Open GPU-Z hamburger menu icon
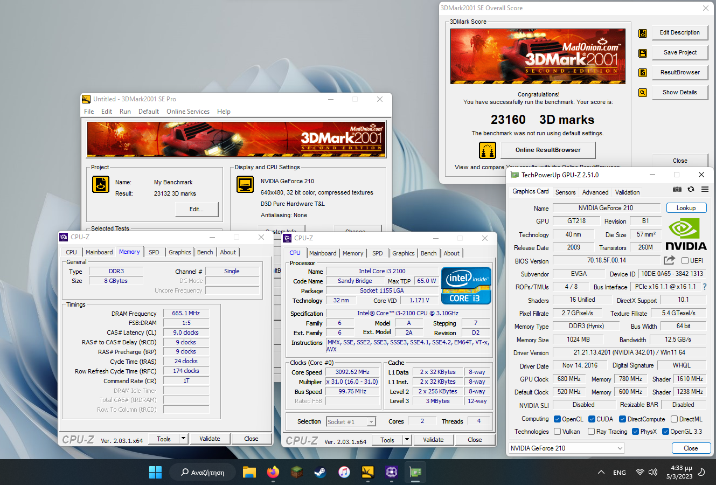 [705, 189]
